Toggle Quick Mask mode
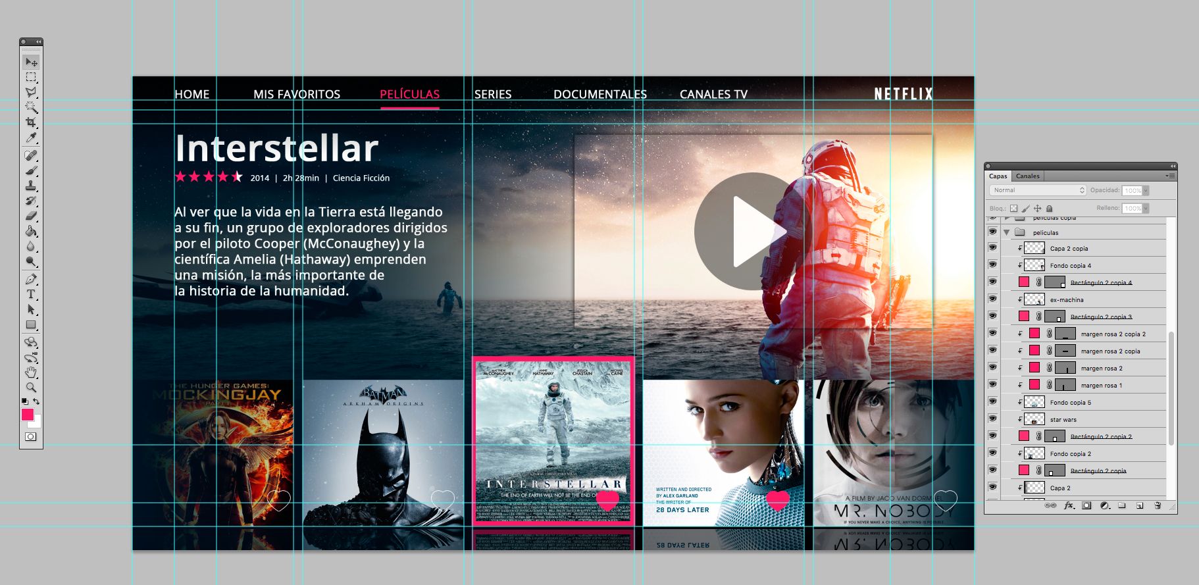The height and width of the screenshot is (585, 1199). pos(31,436)
